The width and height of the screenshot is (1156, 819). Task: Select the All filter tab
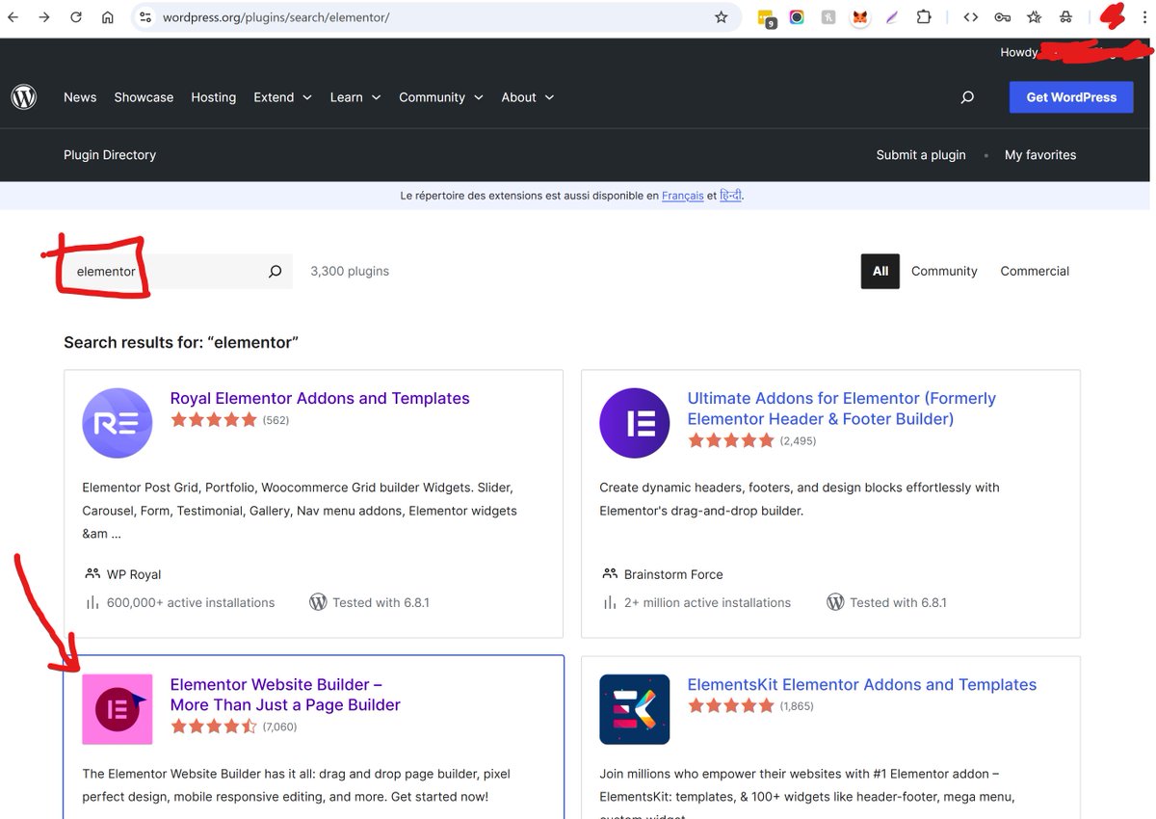880,272
